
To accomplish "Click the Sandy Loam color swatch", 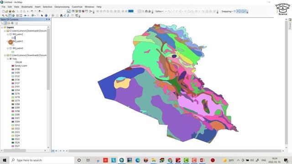I will point(13,66).
